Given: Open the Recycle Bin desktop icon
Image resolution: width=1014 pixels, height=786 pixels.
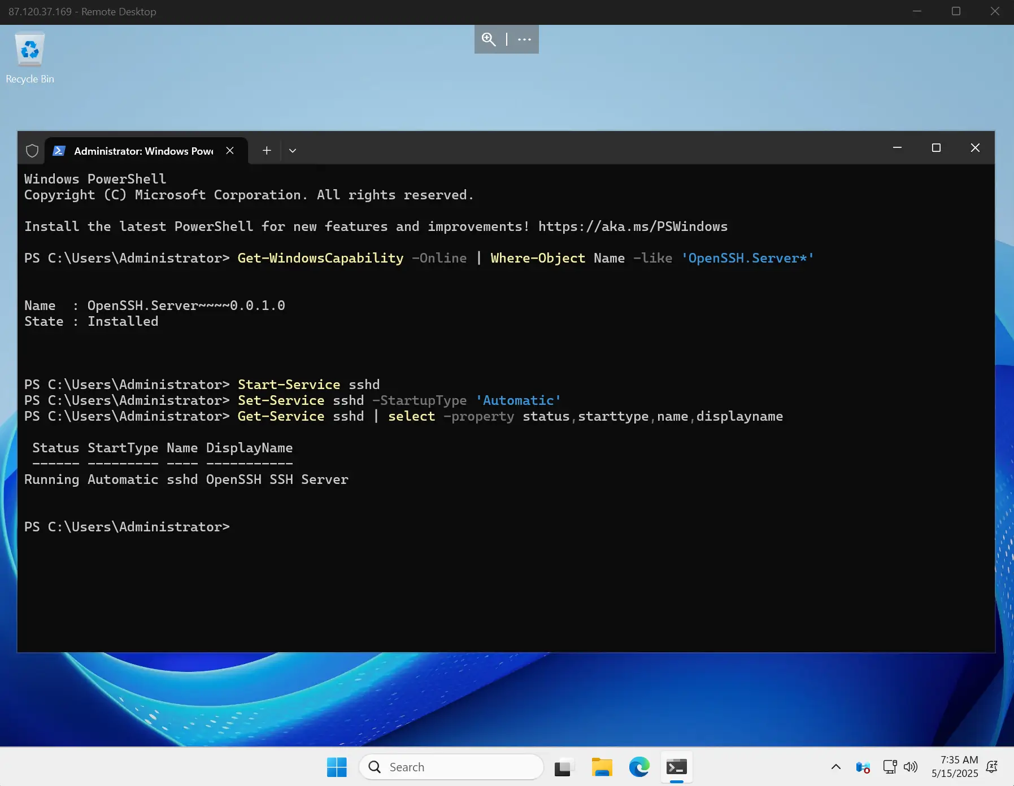Looking at the screenshot, I should 30,58.
